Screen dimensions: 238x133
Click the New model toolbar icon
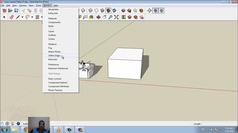4,11
